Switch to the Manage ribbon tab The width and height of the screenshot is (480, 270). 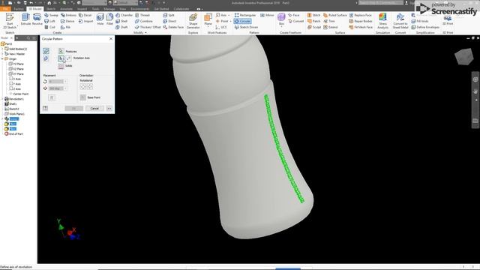(x=109, y=9)
